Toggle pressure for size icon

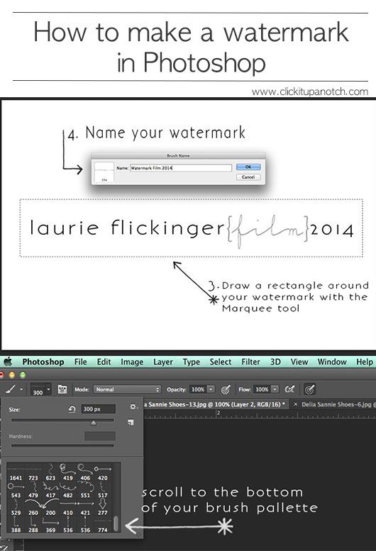pyautogui.click(x=309, y=389)
